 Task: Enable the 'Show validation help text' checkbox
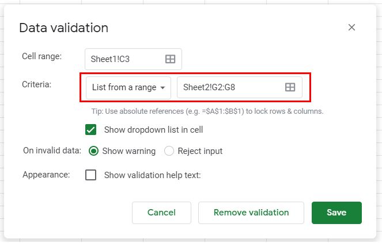(90, 175)
